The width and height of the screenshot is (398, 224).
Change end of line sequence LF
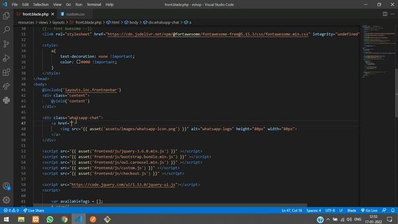click(x=341, y=210)
